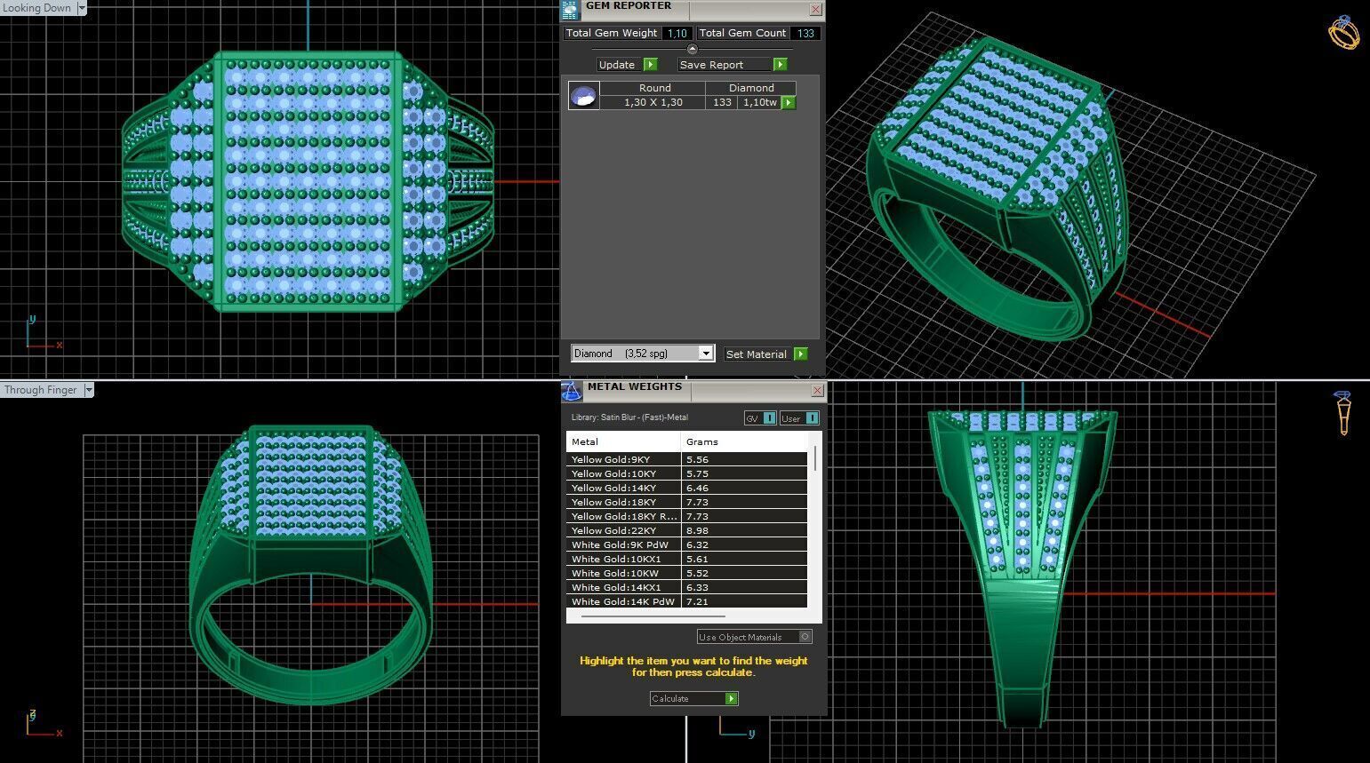
Task: Toggle the GV library switch
Action: (x=761, y=418)
